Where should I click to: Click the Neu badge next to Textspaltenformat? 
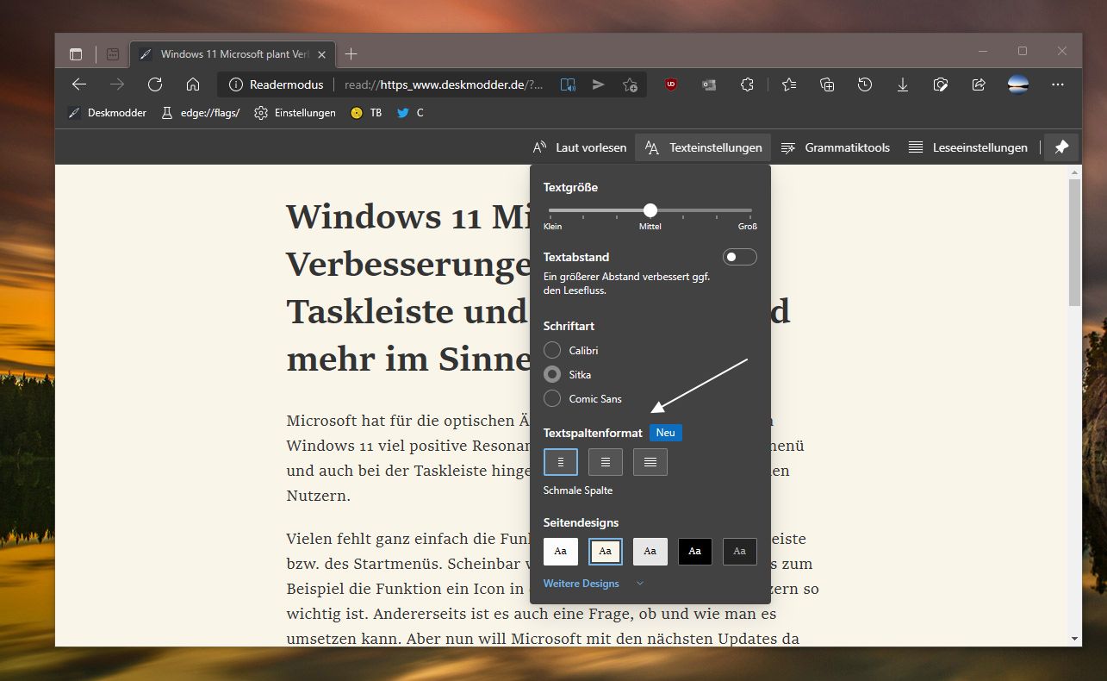click(x=666, y=433)
